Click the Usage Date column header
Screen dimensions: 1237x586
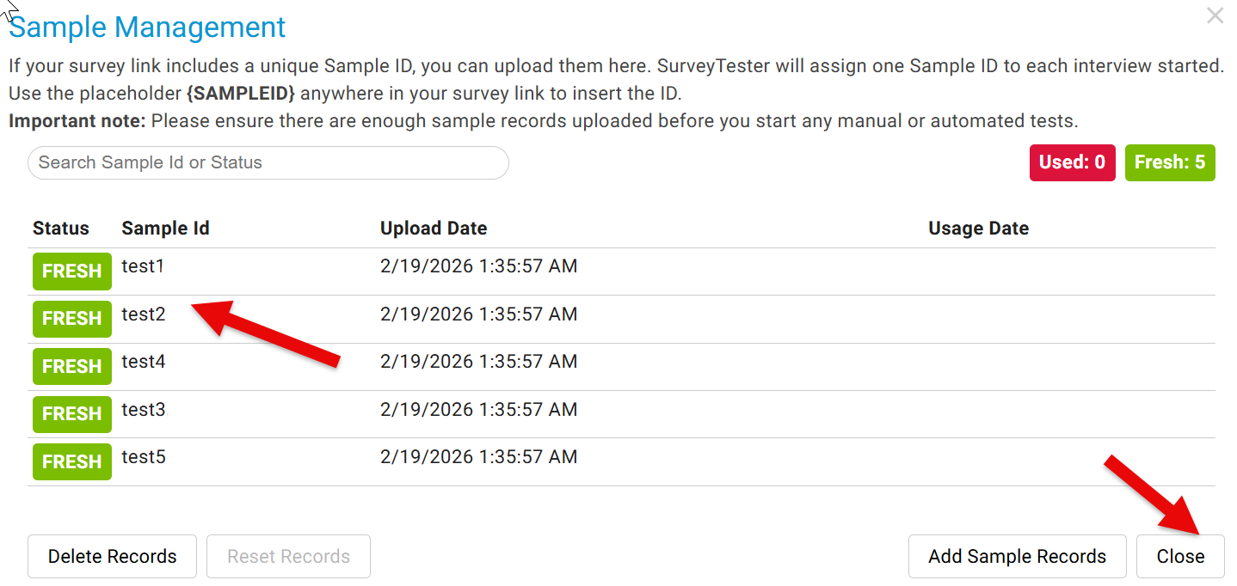click(x=978, y=229)
